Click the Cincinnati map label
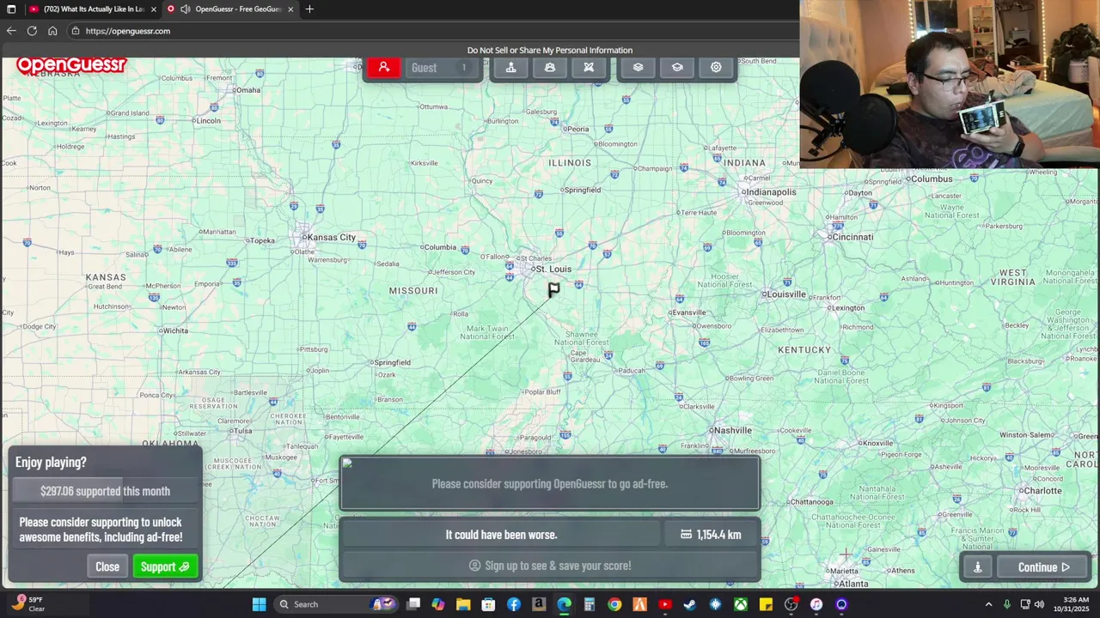1100x618 pixels. pos(852,237)
